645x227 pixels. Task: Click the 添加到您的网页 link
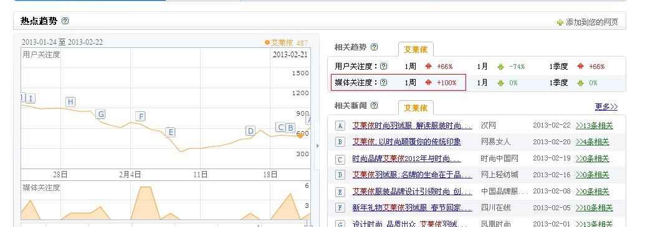(x=592, y=22)
